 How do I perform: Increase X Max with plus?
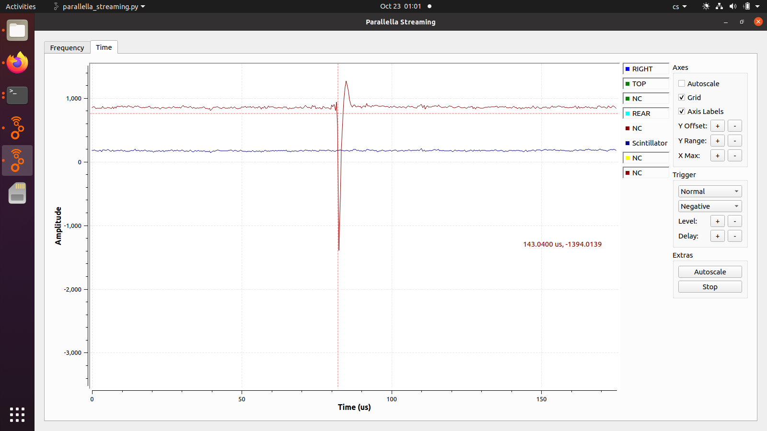[718, 156]
